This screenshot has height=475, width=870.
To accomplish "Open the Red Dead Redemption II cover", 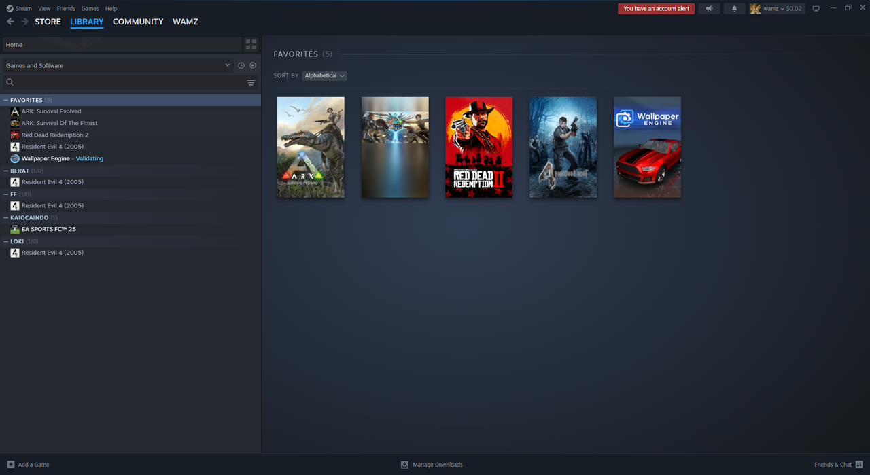I will 479,147.
